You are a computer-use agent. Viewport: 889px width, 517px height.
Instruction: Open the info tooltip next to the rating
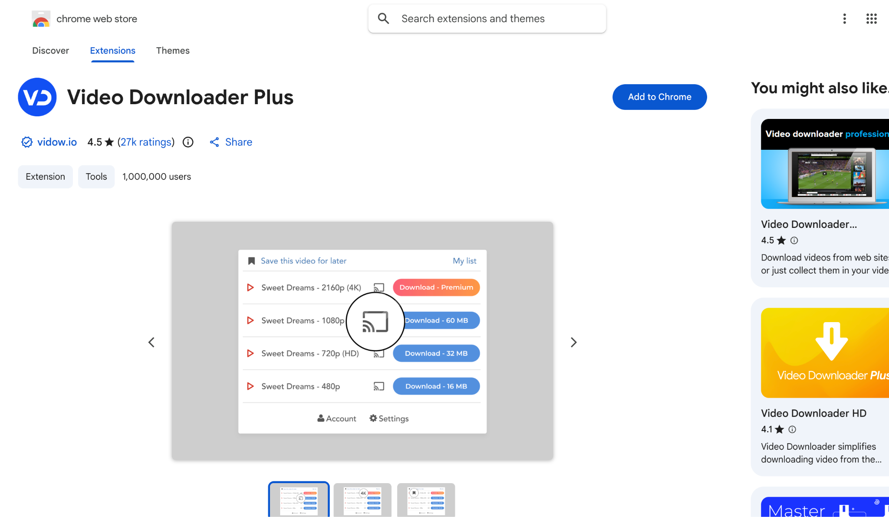tap(188, 142)
